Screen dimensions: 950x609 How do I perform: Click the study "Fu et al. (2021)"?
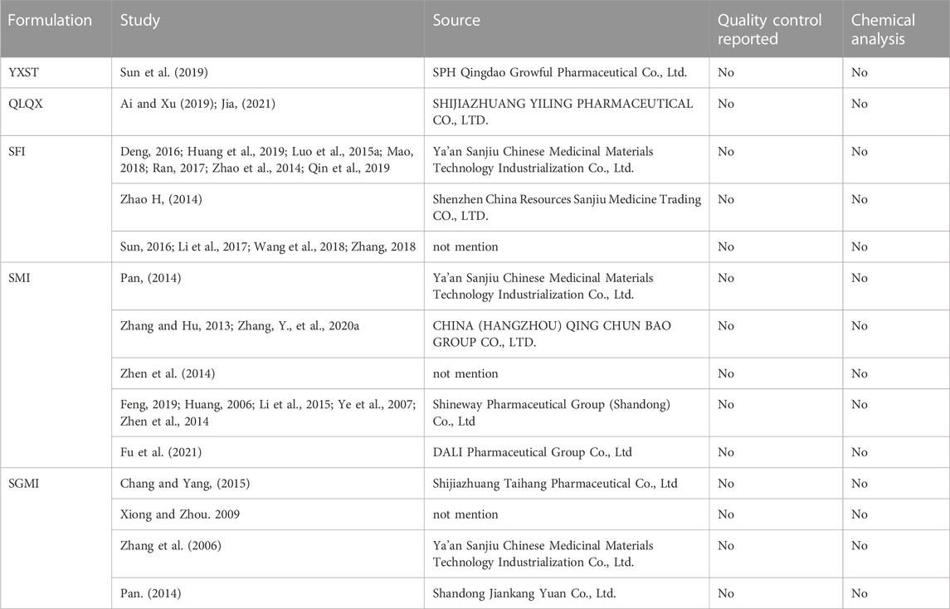click(x=161, y=452)
